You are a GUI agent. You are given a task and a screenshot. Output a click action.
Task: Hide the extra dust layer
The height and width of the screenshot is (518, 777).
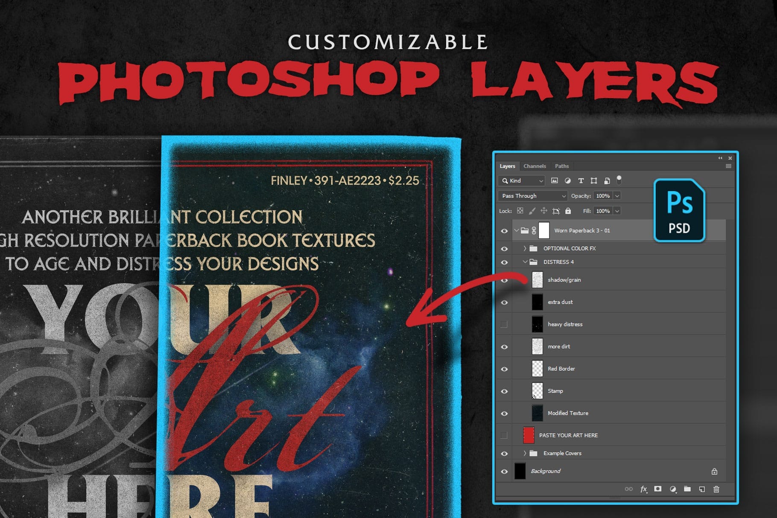(504, 303)
